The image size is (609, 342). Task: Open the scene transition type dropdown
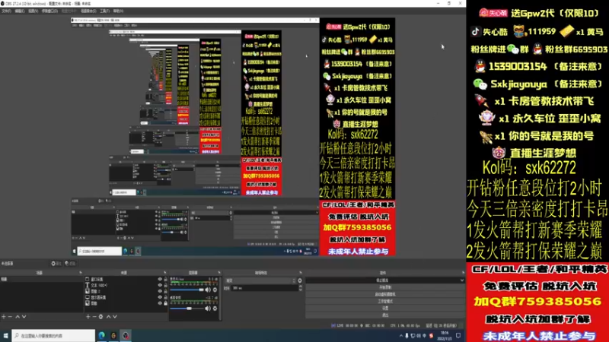tap(260, 280)
